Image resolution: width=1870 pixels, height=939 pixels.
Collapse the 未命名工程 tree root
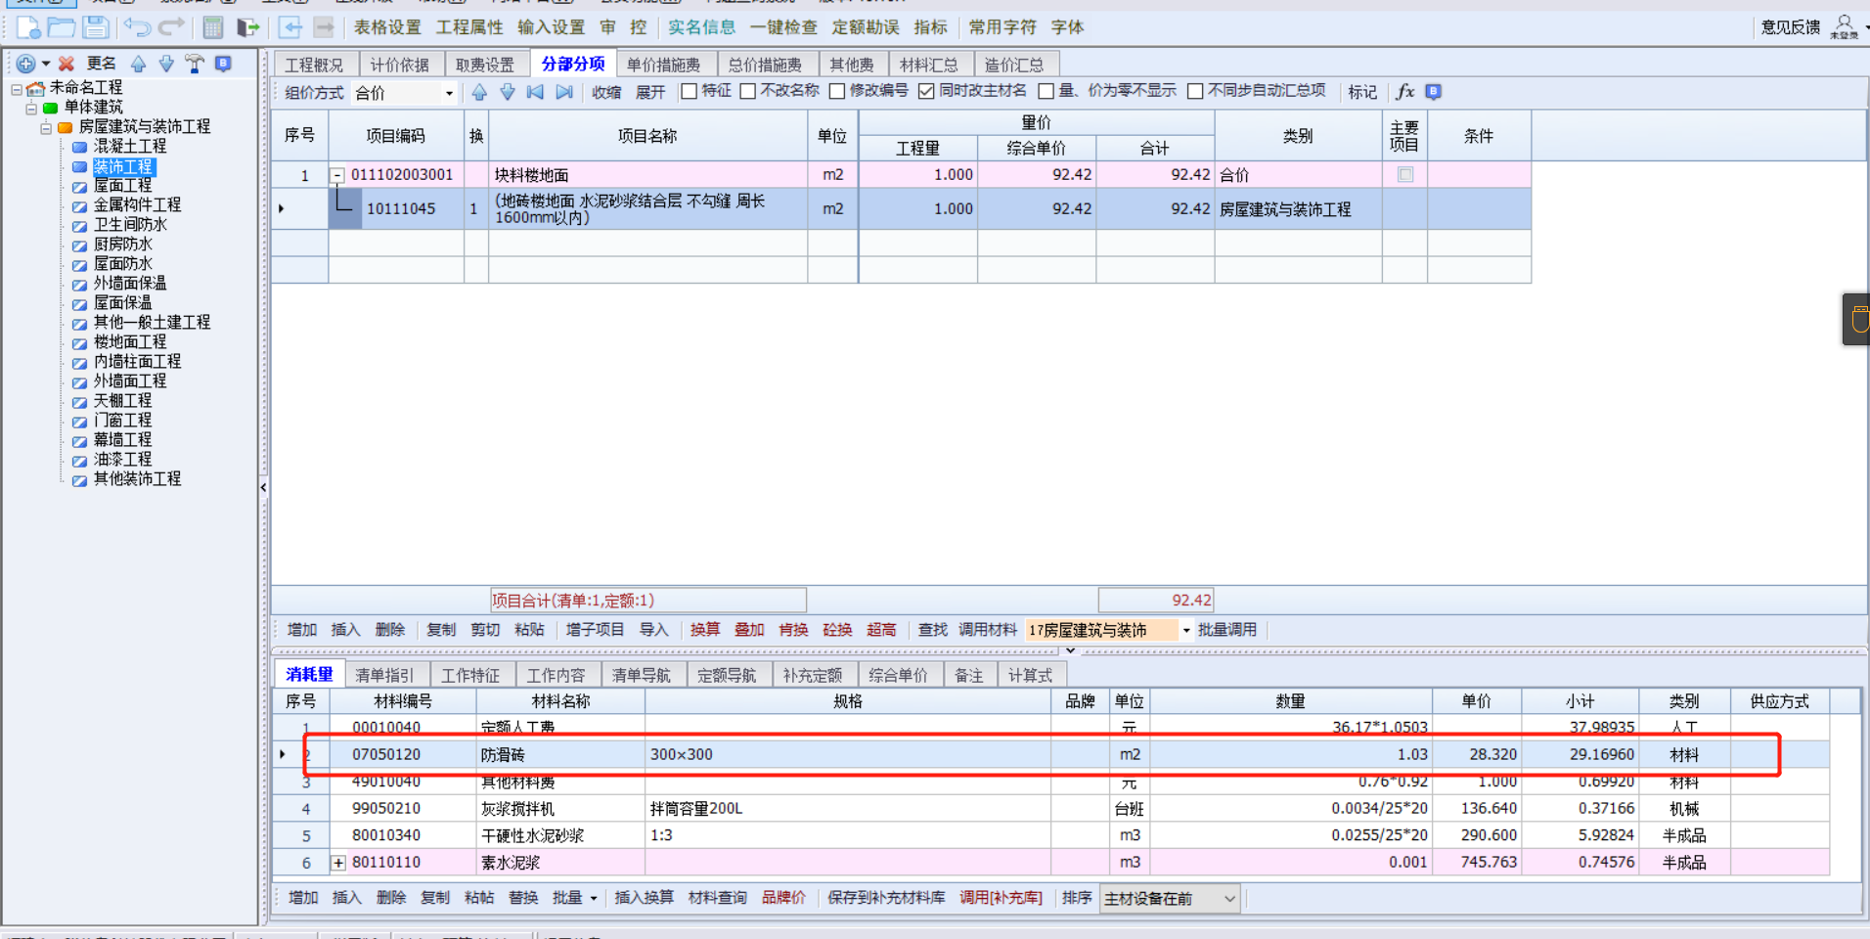click(x=17, y=88)
